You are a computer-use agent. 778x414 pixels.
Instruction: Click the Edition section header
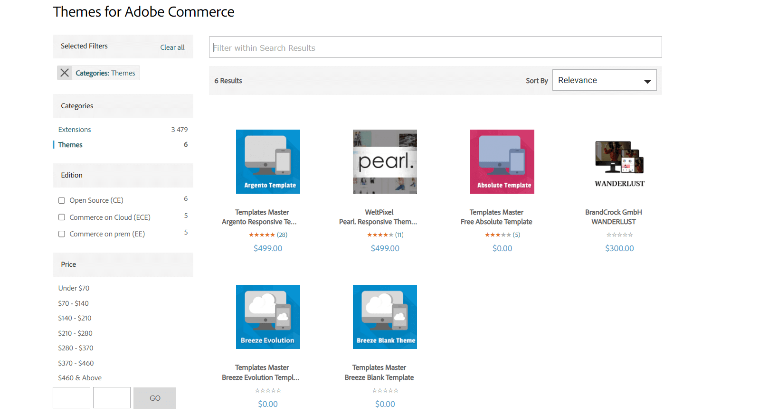click(123, 175)
